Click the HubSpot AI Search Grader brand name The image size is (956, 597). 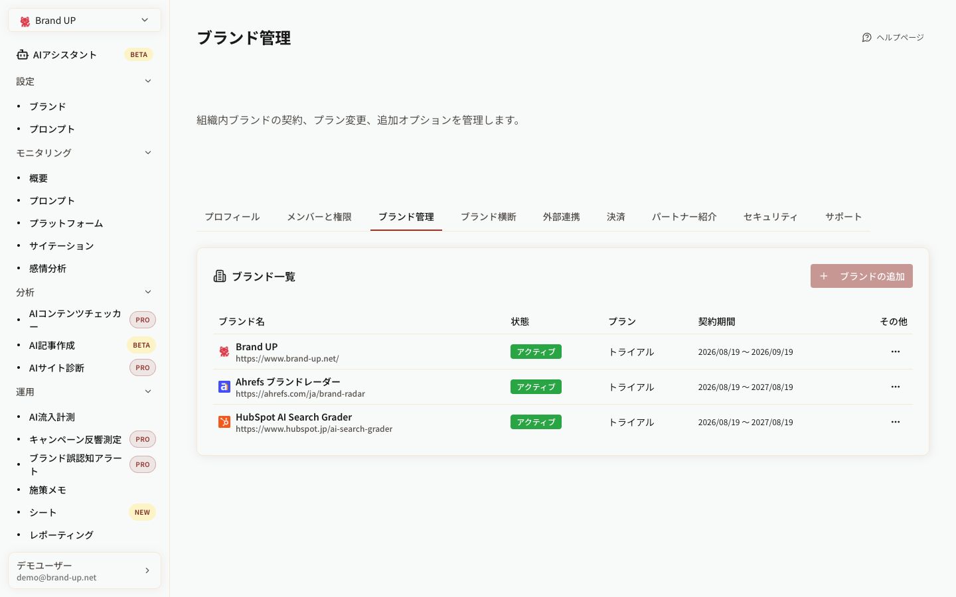(294, 417)
